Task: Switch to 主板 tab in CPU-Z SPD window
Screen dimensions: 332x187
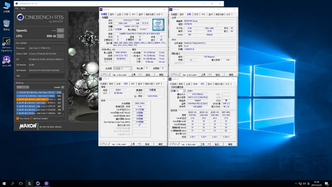Action: pos(188,84)
